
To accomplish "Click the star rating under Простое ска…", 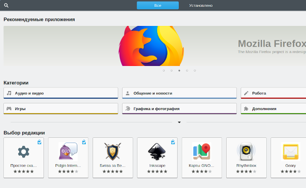I will click(x=23, y=171).
